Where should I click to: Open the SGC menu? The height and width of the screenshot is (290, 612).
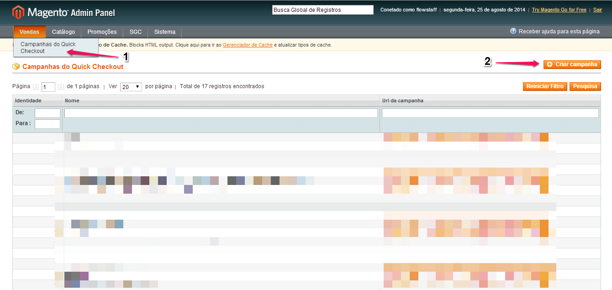point(136,32)
